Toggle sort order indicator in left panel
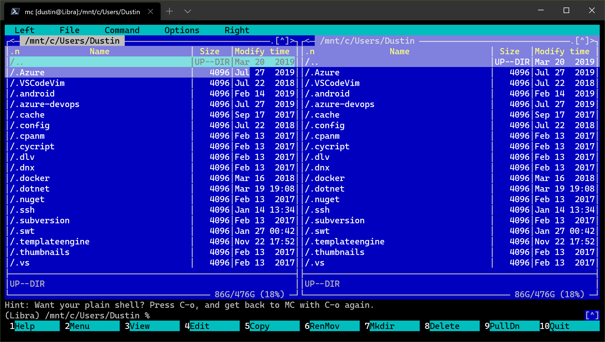This screenshot has height=342, width=605. click(x=15, y=51)
